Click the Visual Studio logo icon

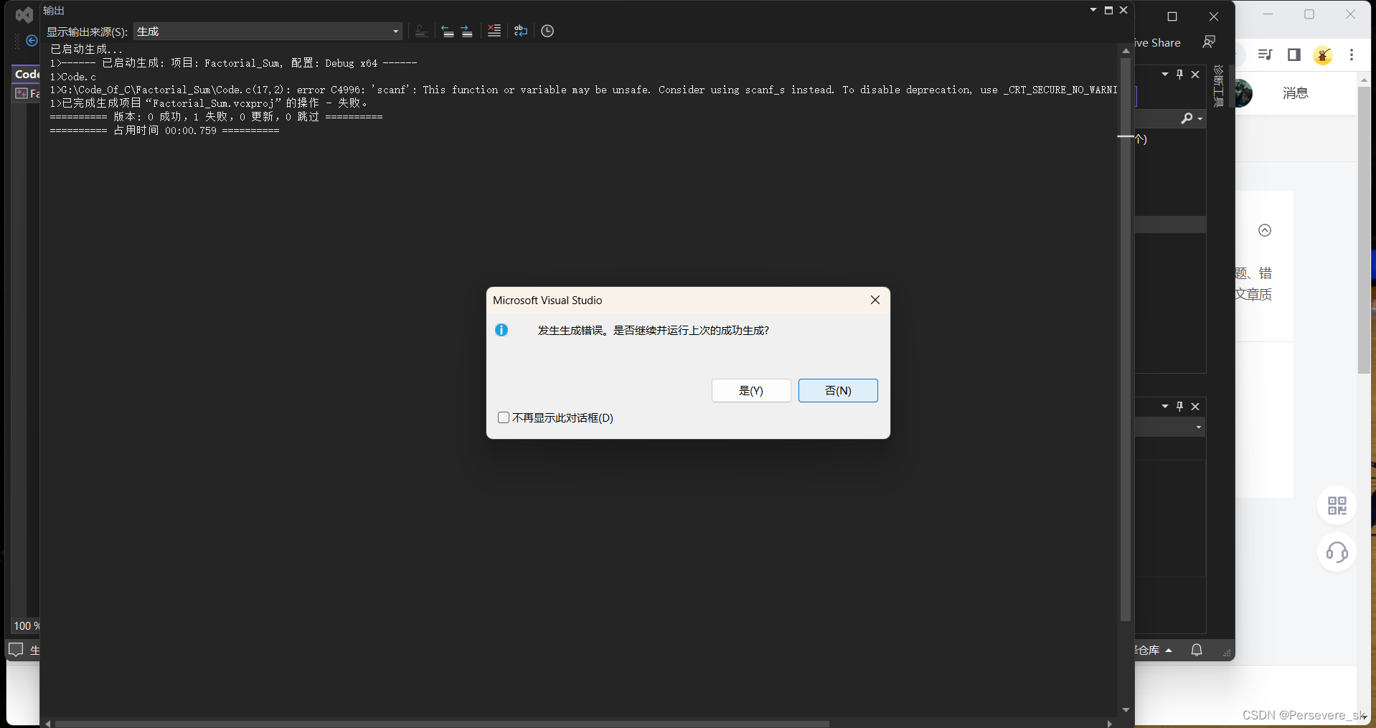point(24,15)
